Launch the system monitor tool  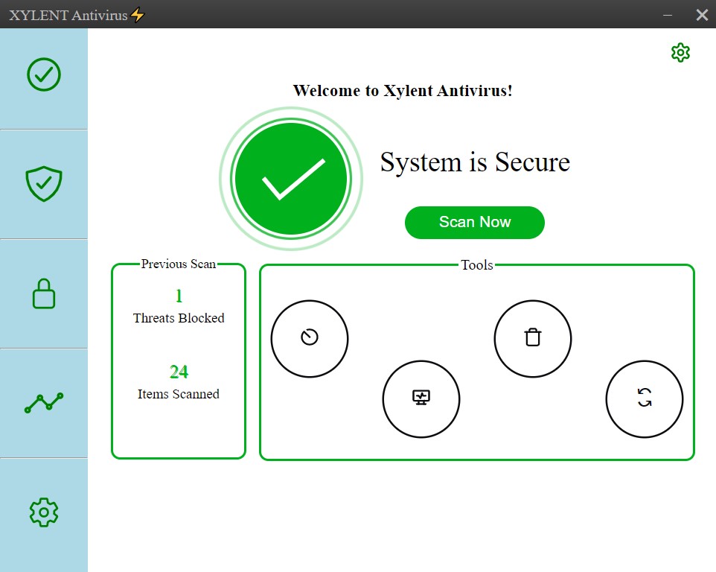pyautogui.click(x=421, y=398)
